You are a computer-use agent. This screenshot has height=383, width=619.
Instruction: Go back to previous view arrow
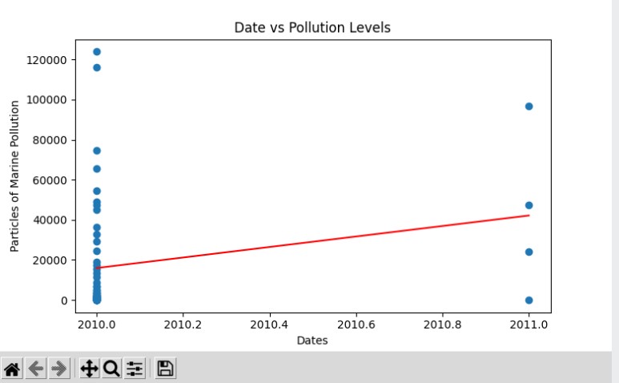pyautogui.click(x=36, y=369)
